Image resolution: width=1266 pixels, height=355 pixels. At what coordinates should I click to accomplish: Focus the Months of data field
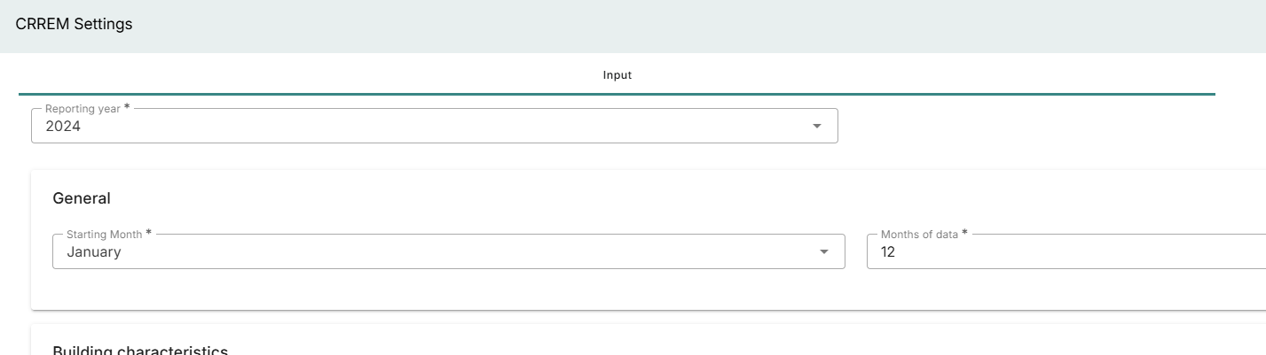[1066, 251]
